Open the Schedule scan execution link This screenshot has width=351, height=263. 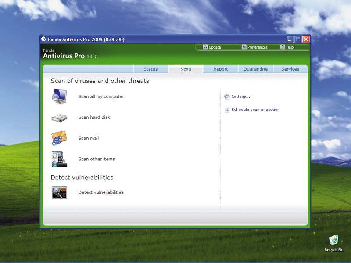(x=255, y=110)
